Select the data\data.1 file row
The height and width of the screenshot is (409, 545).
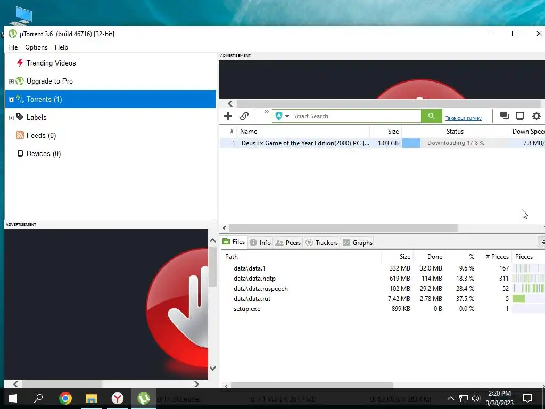tap(383, 268)
